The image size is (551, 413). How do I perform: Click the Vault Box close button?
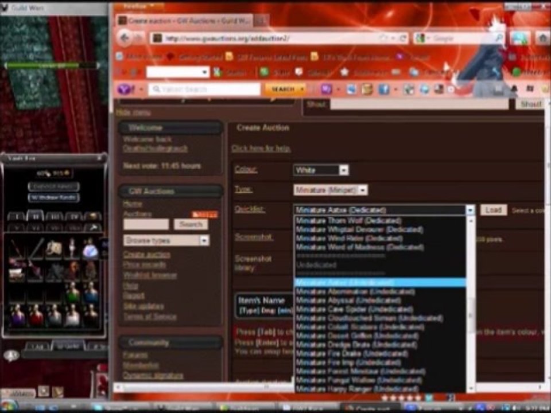point(100,158)
